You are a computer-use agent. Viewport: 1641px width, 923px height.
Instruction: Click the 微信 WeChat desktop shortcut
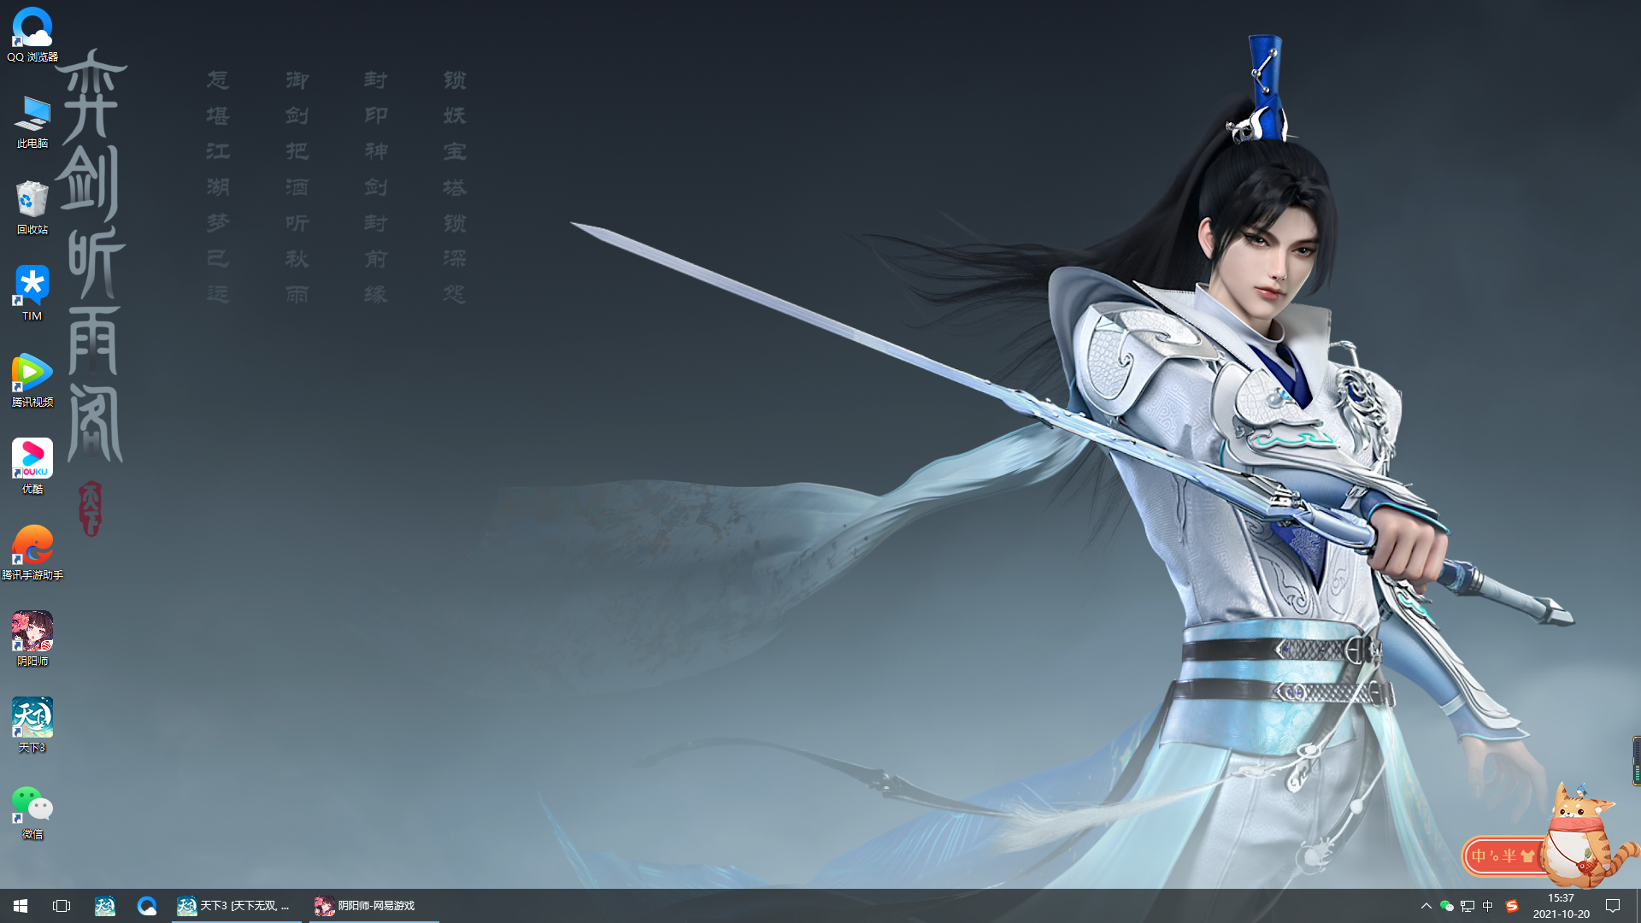coord(32,812)
